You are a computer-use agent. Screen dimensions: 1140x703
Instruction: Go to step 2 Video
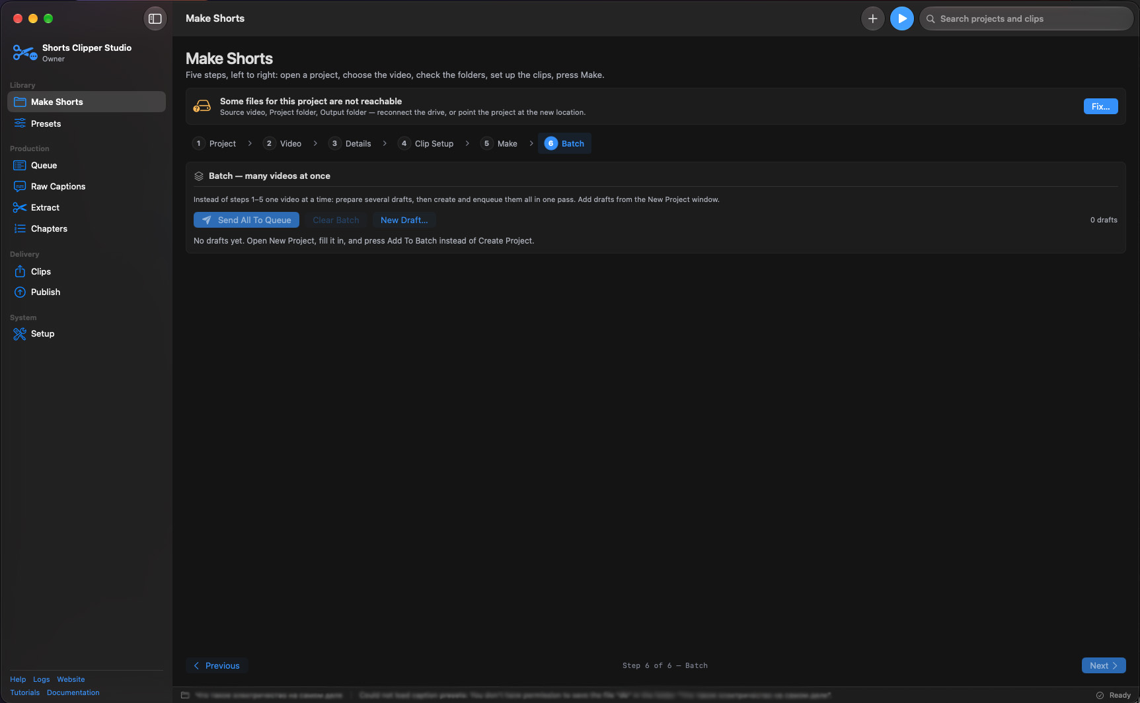(283, 143)
